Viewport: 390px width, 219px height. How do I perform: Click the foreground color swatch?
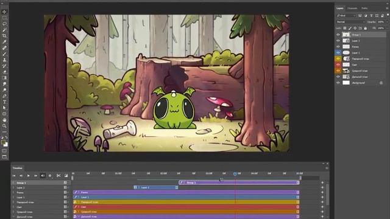(3, 142)
